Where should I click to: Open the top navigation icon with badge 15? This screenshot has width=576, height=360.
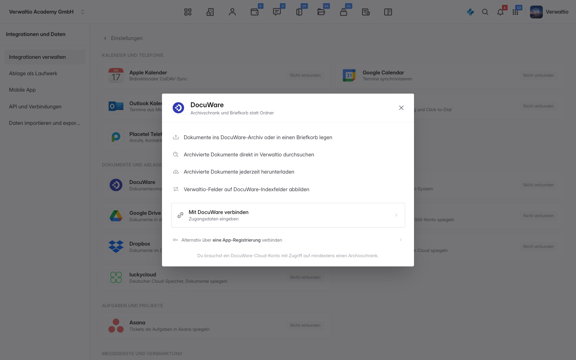pyautogui.click(x=299, y=12)
